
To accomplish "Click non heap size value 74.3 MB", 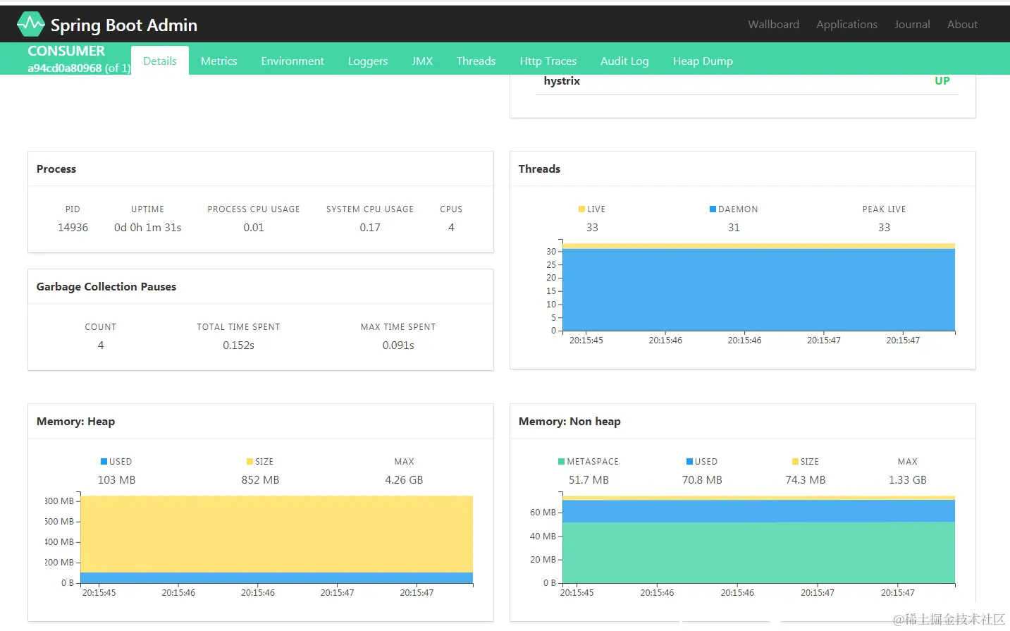I will coord(805,480).
